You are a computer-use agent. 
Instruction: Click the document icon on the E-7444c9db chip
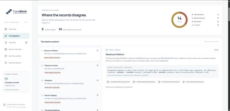134,82
